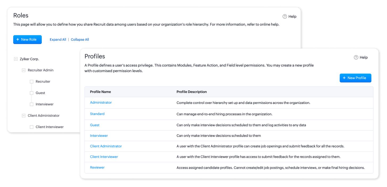Click the Help question-mark icon in Profiles
This screenshot has width=387, height=187.
point(356,57)
